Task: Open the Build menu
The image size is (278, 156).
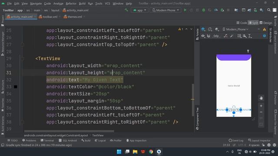Action: 82,3
